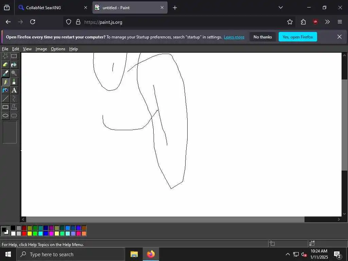Close the CollabNet SearXNG tab
The width and height of the screenshot is (348, 261).
pyautogui.click(x=86, y=7)
